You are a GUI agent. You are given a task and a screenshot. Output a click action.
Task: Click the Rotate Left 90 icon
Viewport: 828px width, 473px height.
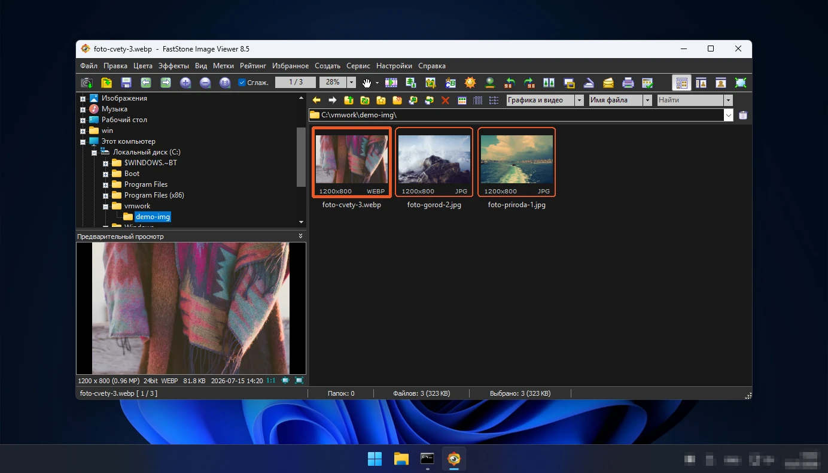pos(510,83)
